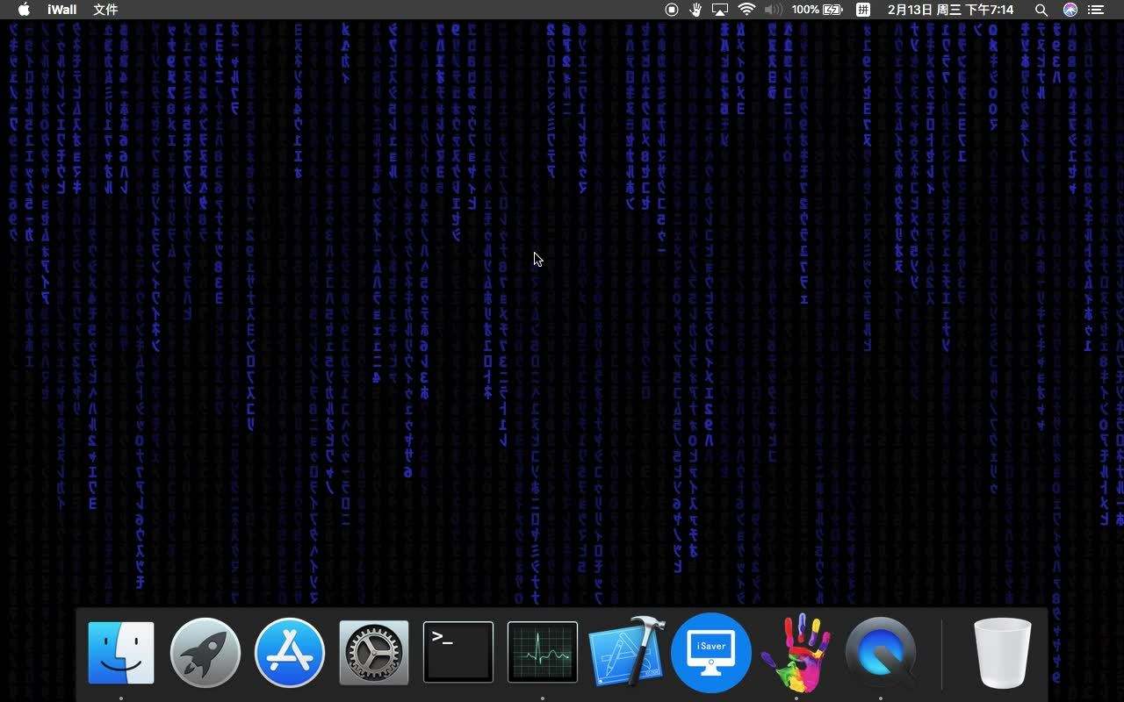Open Launchpad rocket icon
This screenshot has width=1124, height=702.
[205, 653]
